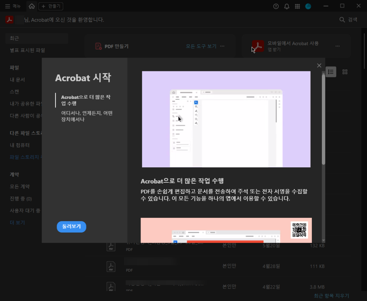Click the user profile avatar
Viewport: 367px width, 301px height.
tap(308, 6)
